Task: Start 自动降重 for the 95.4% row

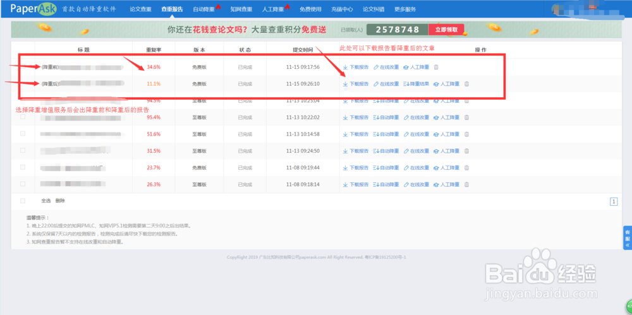Action: 386,117
